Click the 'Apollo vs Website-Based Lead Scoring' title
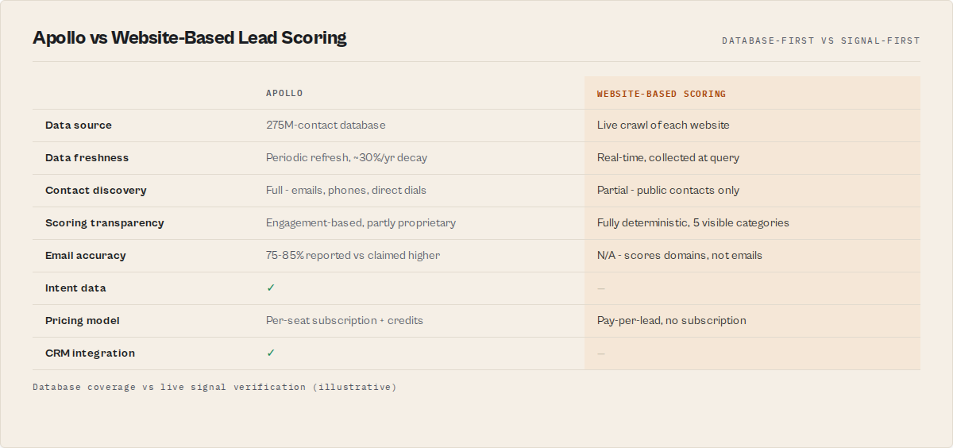 coord(190,37)
